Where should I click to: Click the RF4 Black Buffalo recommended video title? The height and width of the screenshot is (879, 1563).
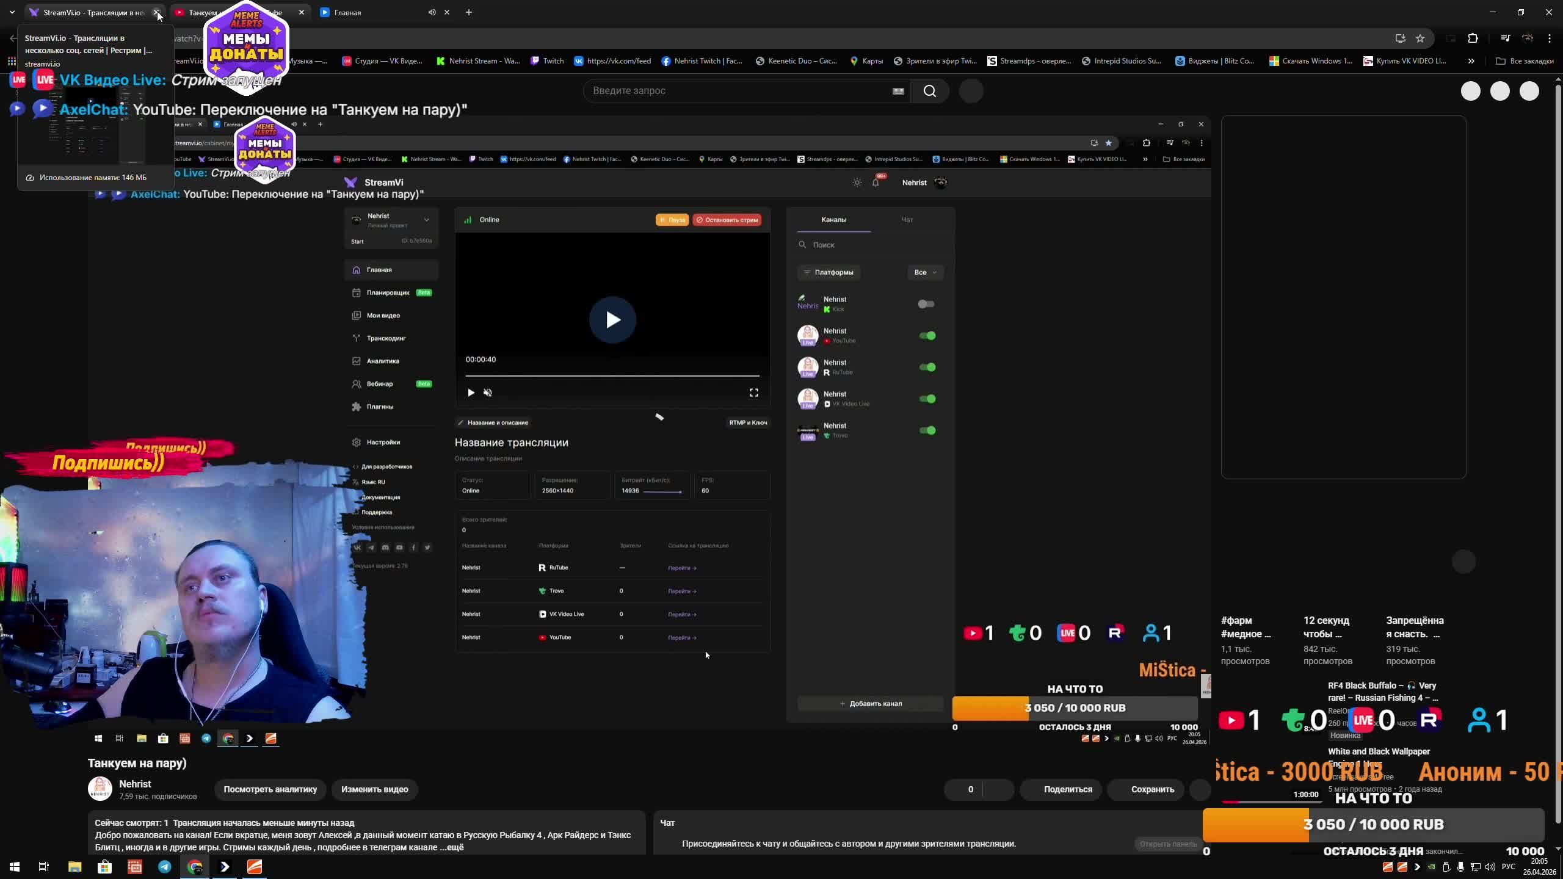click(1383, 692)
